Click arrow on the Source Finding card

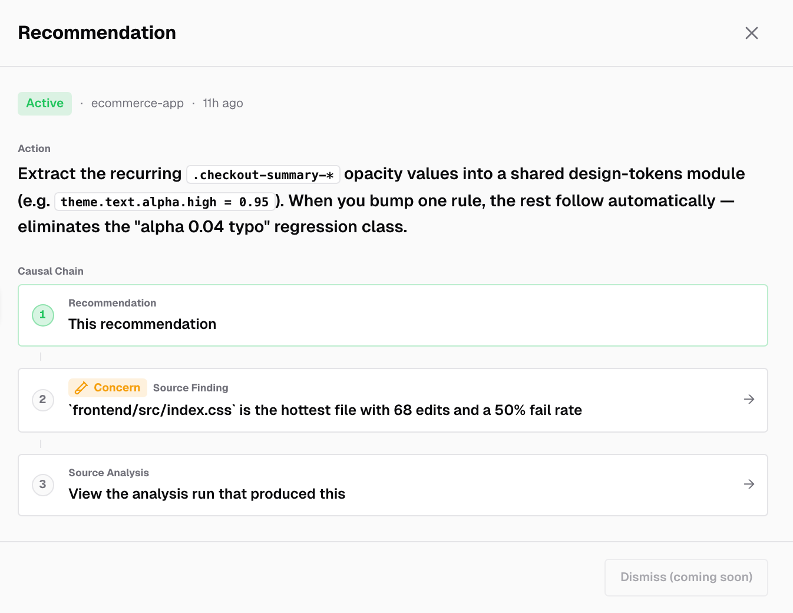point(749,400)
